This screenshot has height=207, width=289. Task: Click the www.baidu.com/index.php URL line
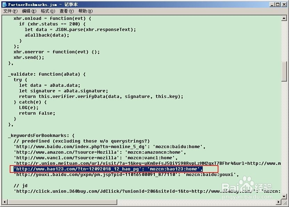tap(110, 147)
